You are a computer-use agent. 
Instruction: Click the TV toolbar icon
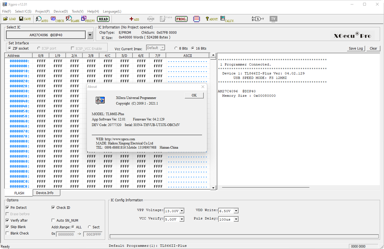click(x=273, y=19)
